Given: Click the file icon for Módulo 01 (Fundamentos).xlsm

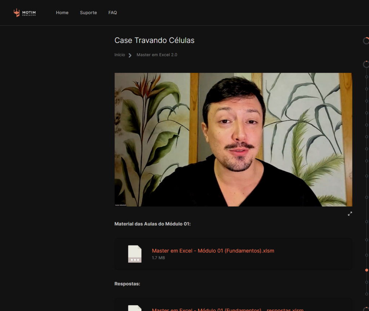Looking at the screenshot, I should 135,254.
